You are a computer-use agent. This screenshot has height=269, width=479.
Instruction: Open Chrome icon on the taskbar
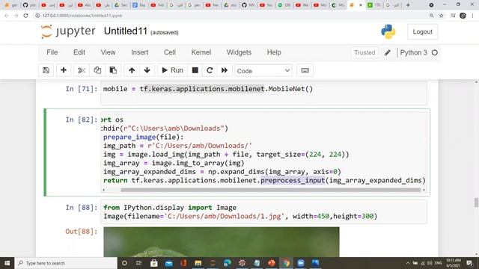[x=286, y=263]
